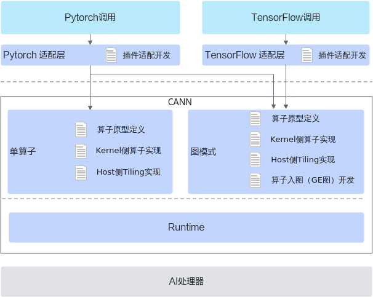This screenshot has width=373, height=297.
Task: Click document icon for 图模式 Kernel侧算子实现
Action: click(255, 139)
